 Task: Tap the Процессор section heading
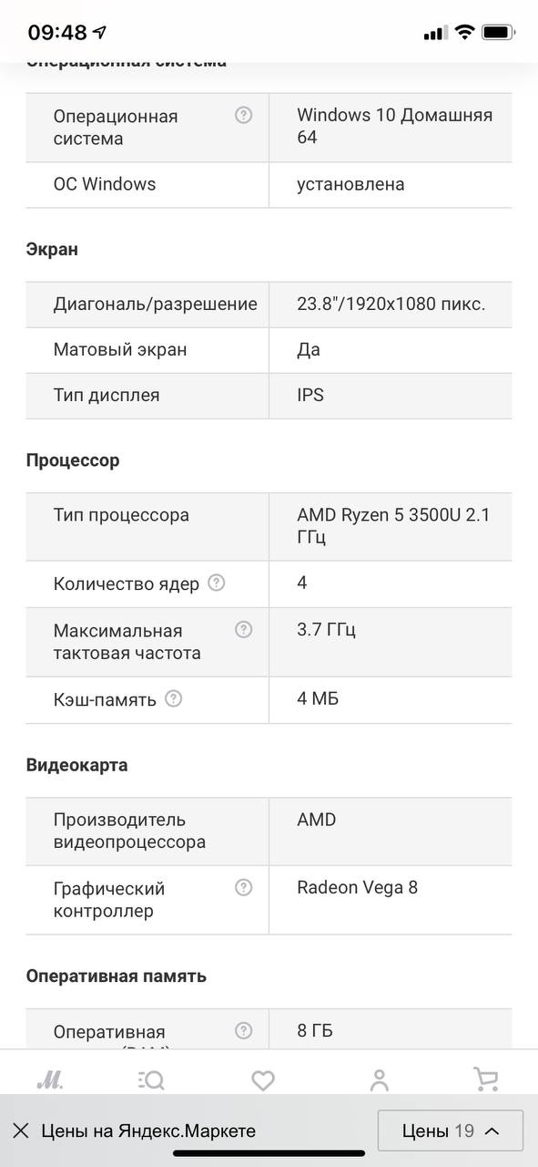[73, 460]
